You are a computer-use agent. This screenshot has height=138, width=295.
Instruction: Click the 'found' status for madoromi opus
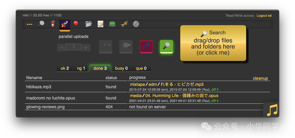[x=111, y=98]
